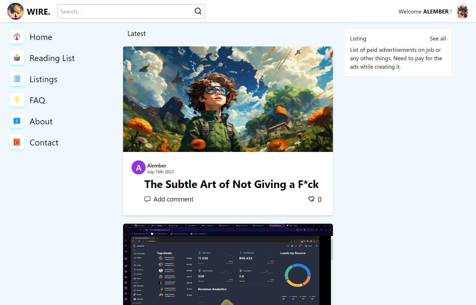Click the magnifying glass search icon
Image resolution: width=476 pixels, height=305 pixels.
pyautogui.click(x=198, y=11)
